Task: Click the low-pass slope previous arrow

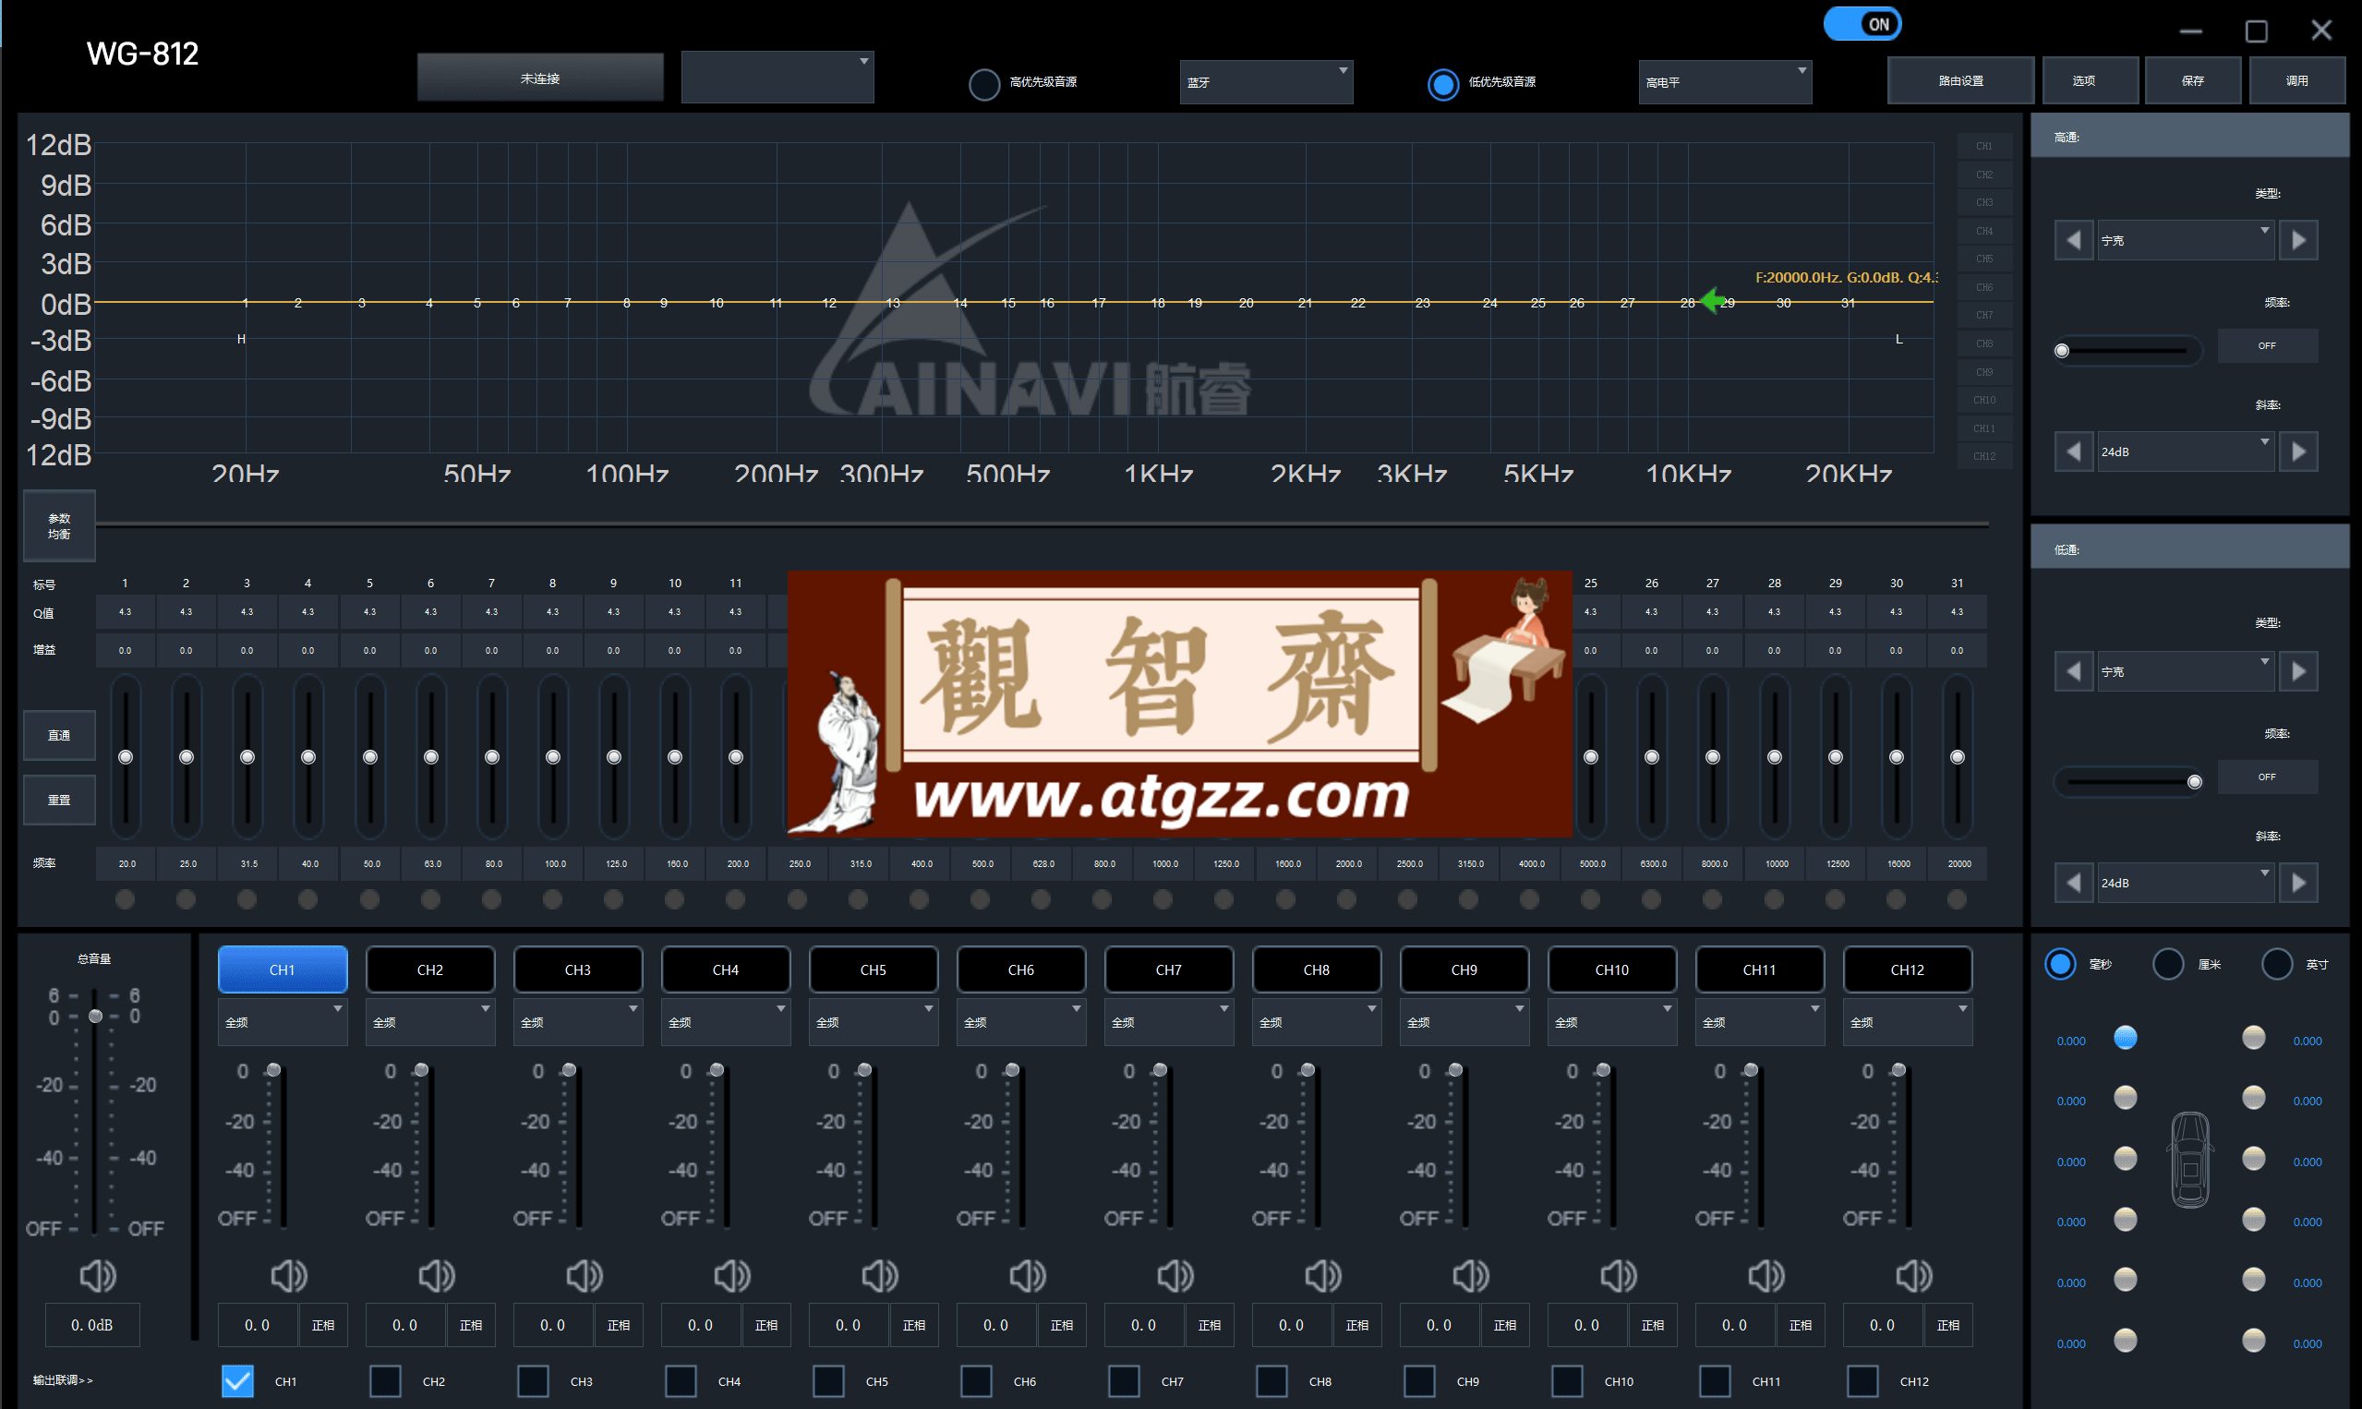Action: 2073,883
